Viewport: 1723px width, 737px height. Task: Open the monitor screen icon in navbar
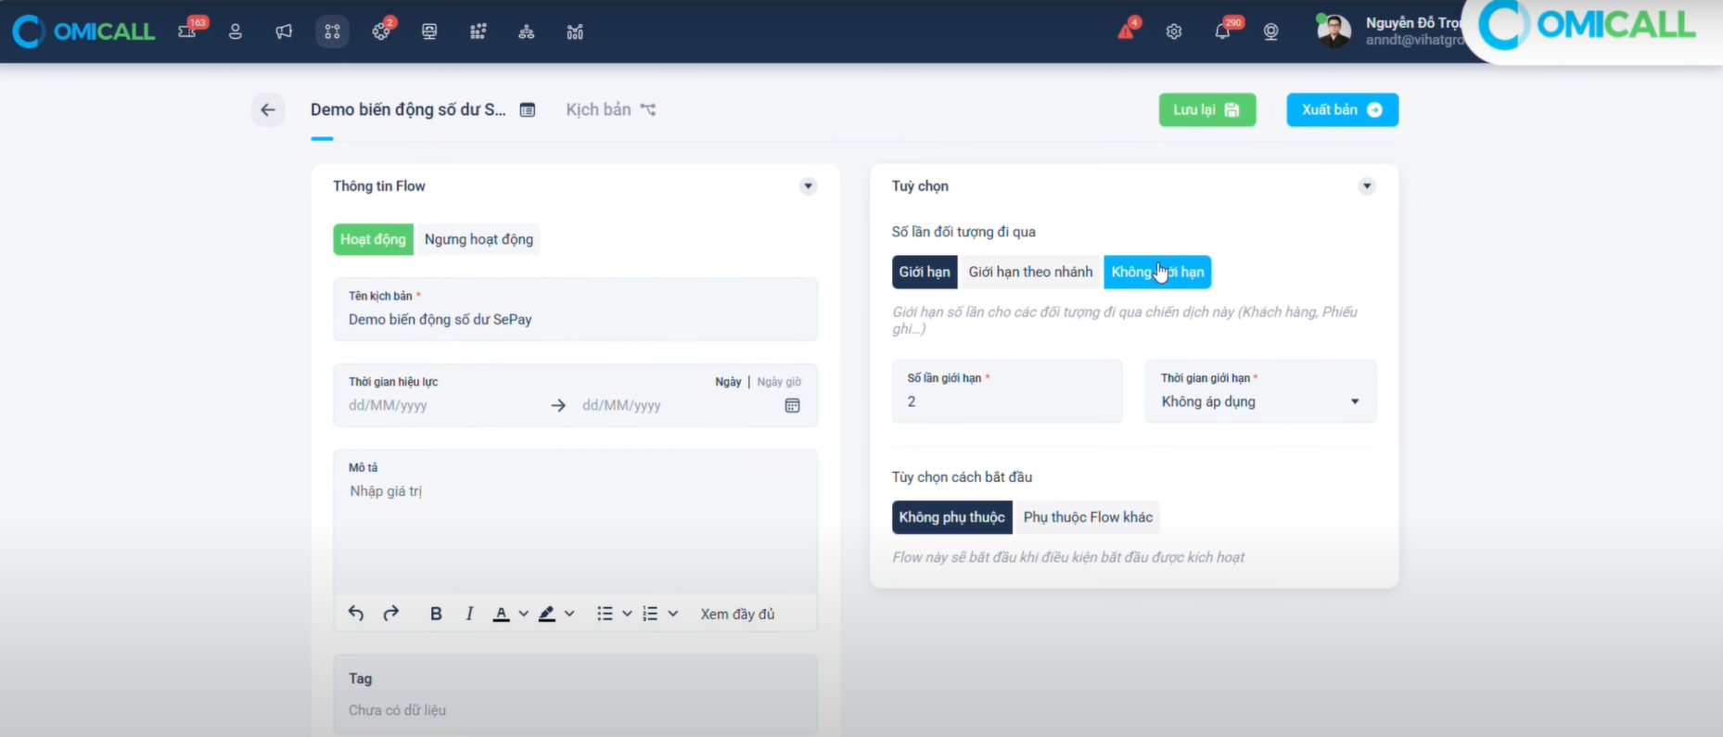[429, 32]
